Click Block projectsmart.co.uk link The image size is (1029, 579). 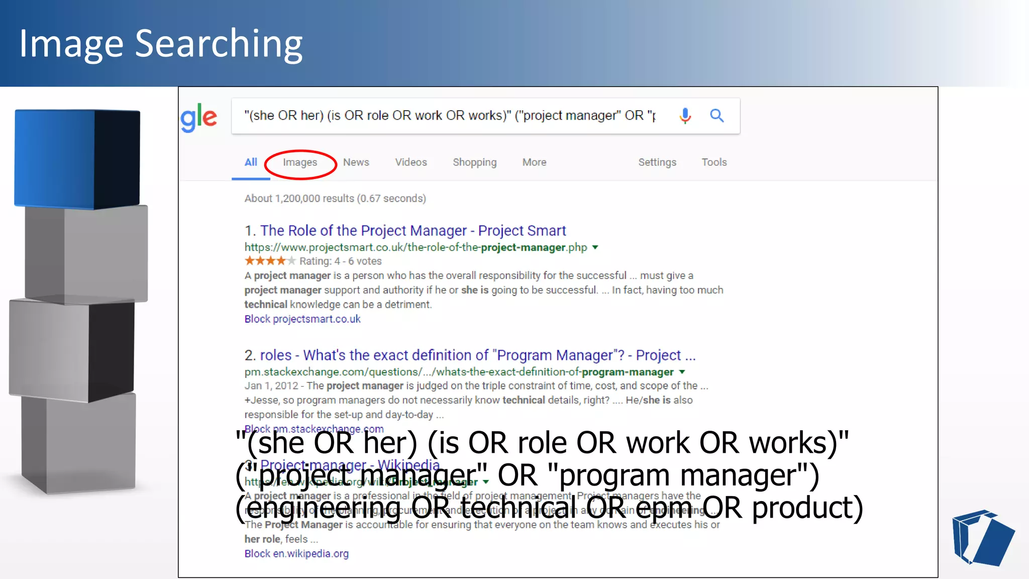point(302,319)
